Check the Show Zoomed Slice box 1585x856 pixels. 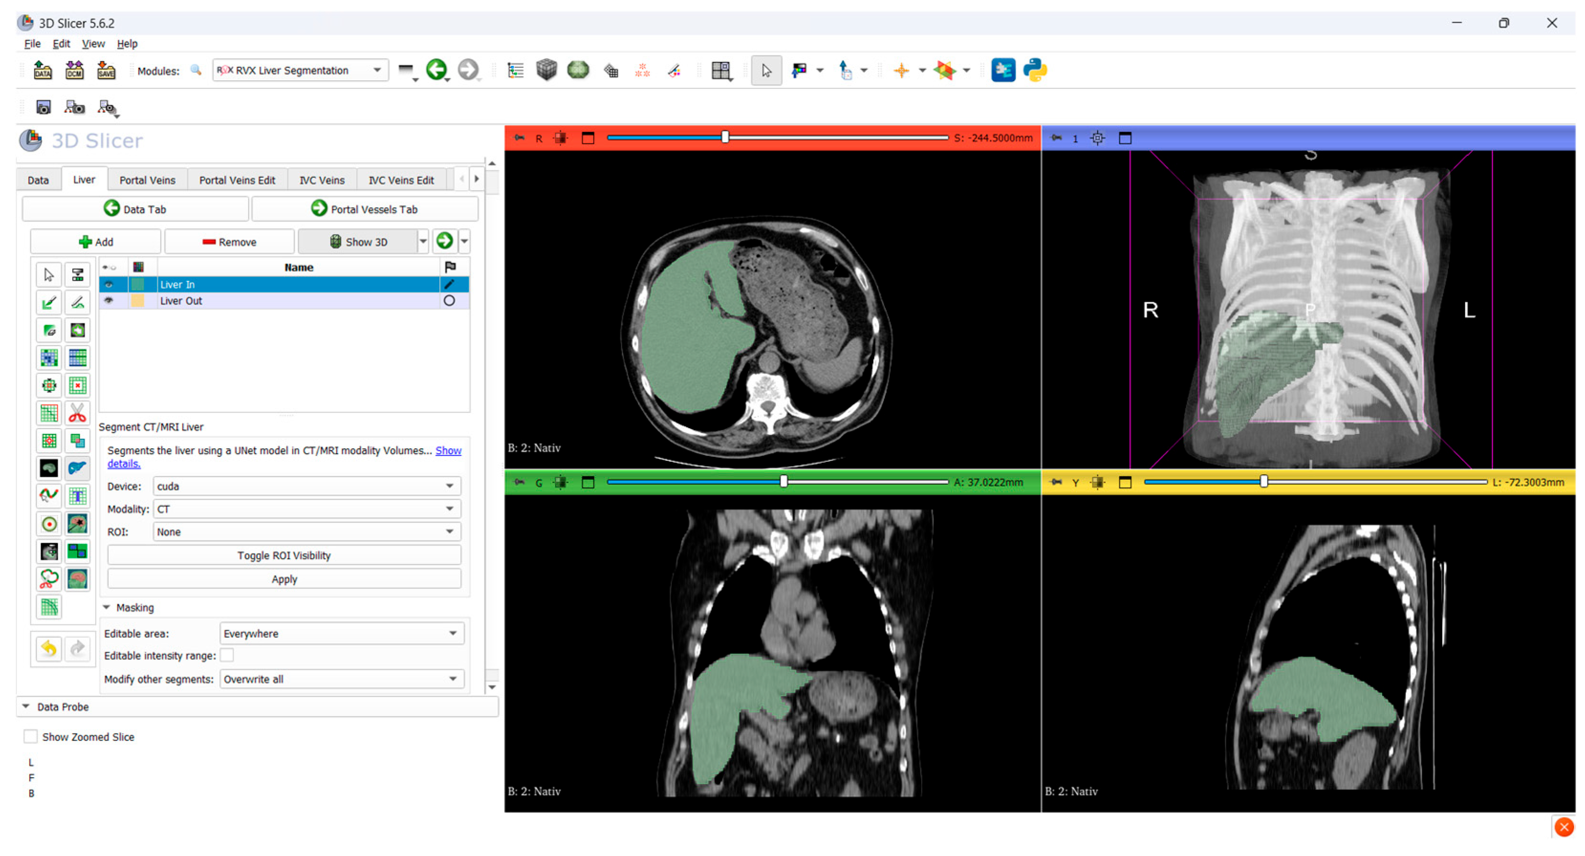[30, 737]
